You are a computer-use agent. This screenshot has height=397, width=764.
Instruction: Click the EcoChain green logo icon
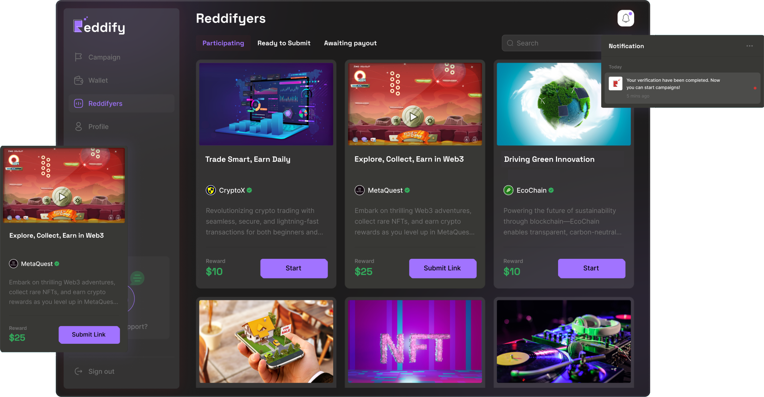click(508, 190)
